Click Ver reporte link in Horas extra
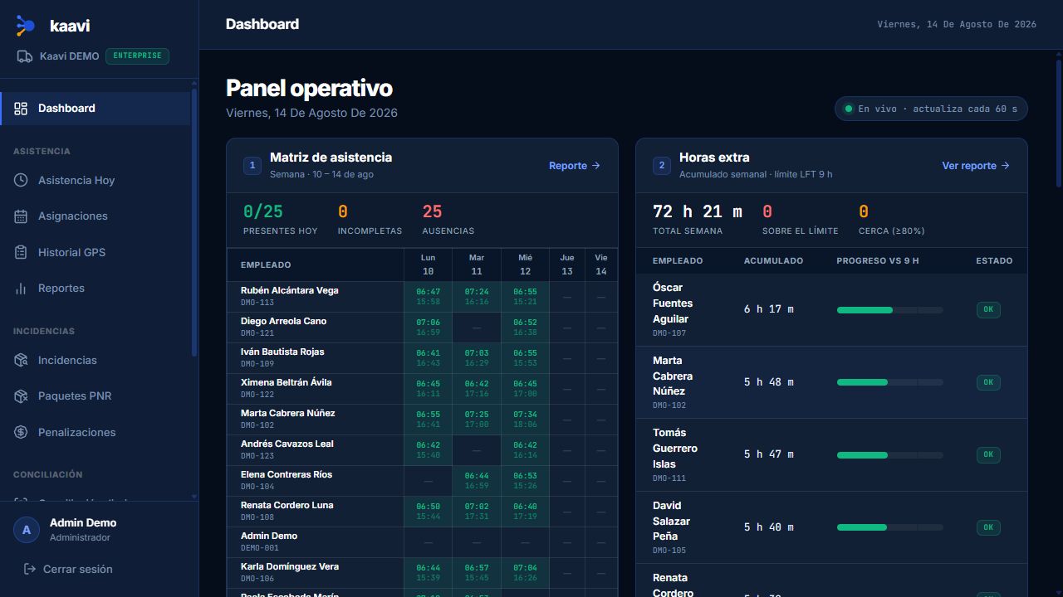1063x597 pixels. pos(976,166)
